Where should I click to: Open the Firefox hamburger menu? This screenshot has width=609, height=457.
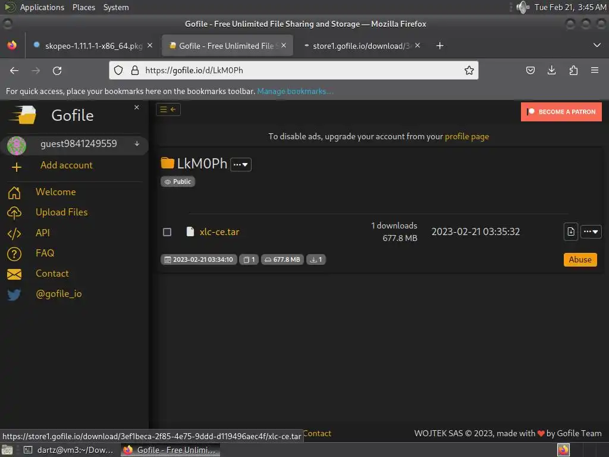595,70
